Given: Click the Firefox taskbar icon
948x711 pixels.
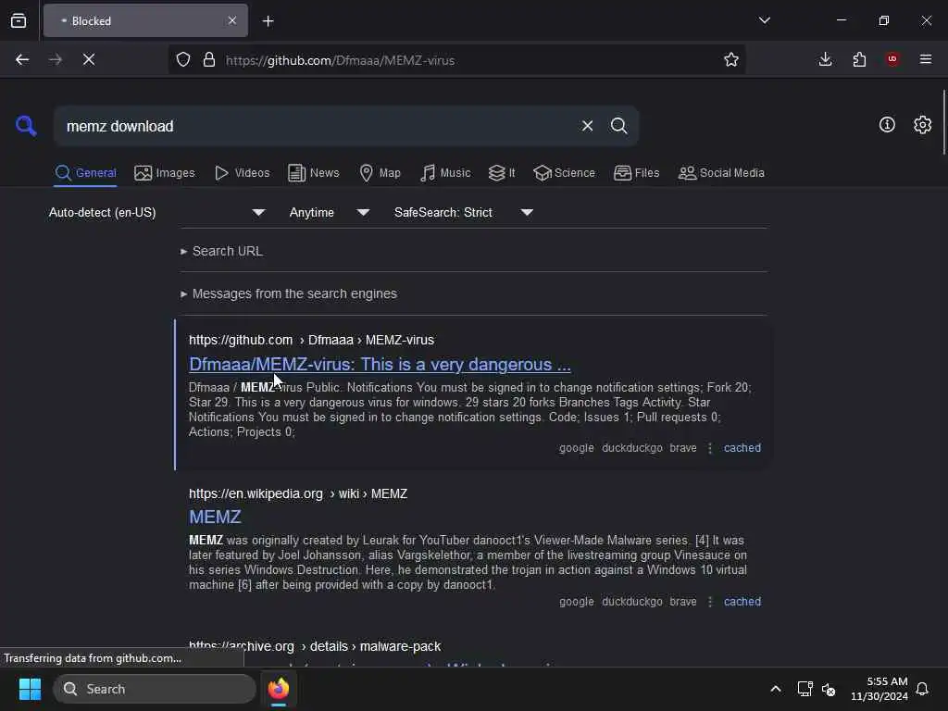Looking at the screenshot, I should (279, 689).
